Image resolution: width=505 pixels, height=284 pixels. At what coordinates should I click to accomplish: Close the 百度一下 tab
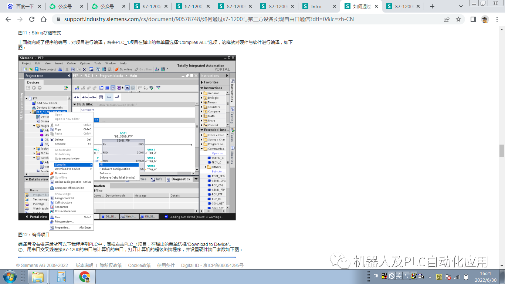(39, 6)
